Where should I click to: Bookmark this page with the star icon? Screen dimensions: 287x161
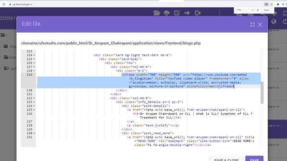pos(272,4)
